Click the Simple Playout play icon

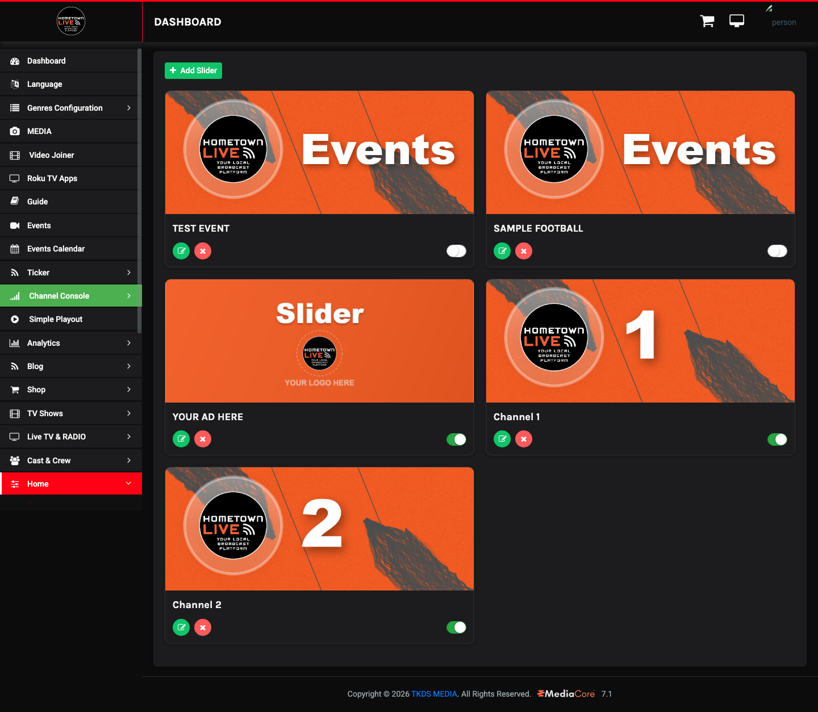[x=15, y=319]
